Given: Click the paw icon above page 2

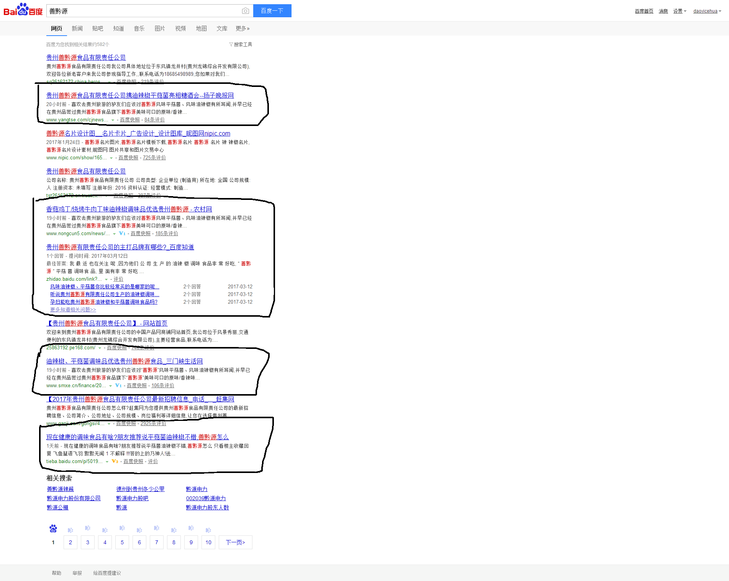Looking at the screenshot, I should [x=70, y=530].
